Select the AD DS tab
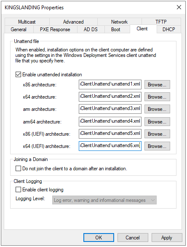 [x=91, y=30]
